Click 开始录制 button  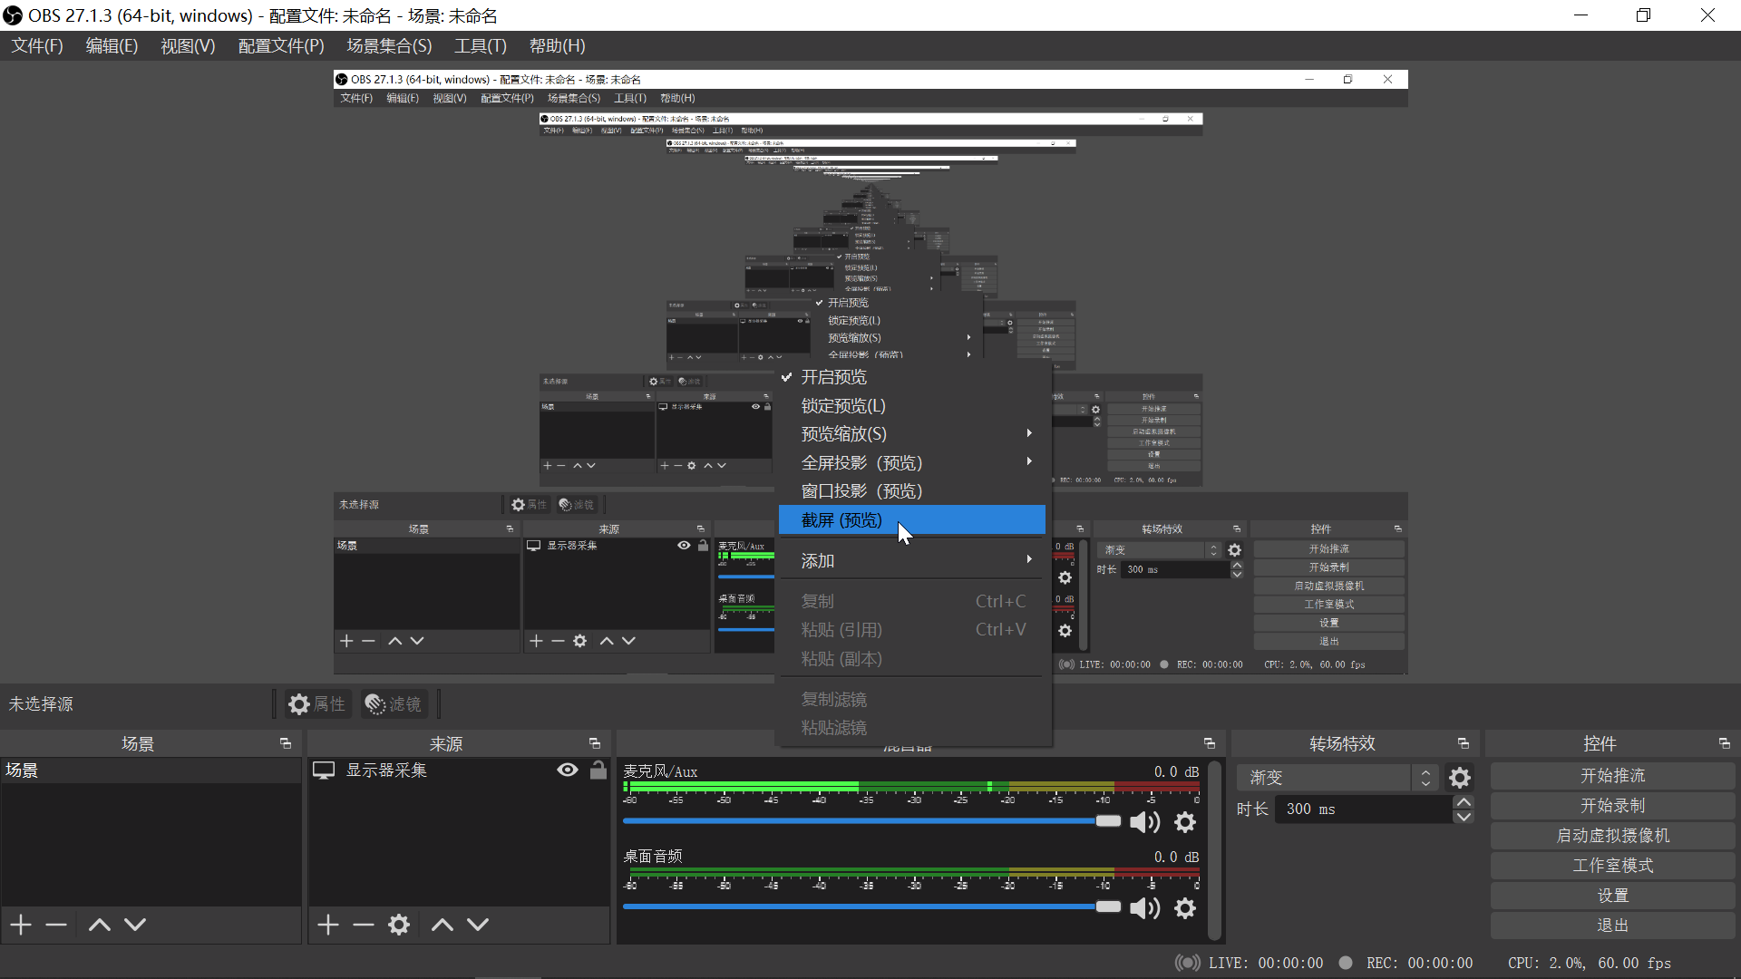pyautogui.click(x=1612, y=806)
